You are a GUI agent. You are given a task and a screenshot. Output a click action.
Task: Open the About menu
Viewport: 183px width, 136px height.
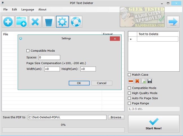coord(42,10)
